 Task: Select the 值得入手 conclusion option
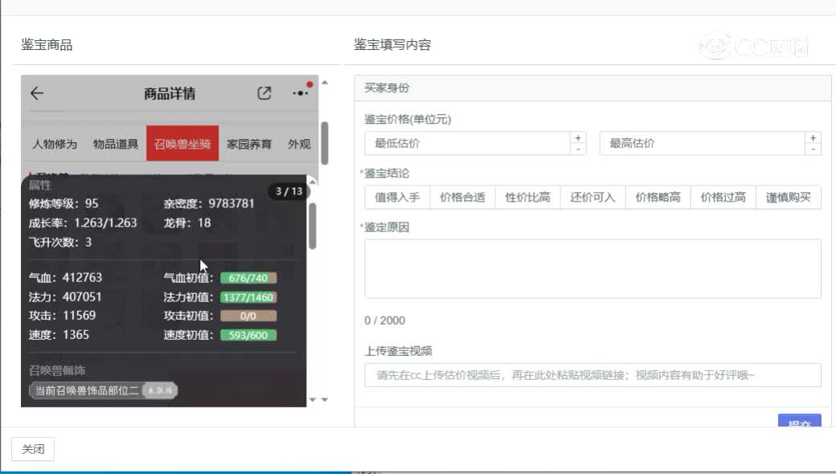(397, 198)
